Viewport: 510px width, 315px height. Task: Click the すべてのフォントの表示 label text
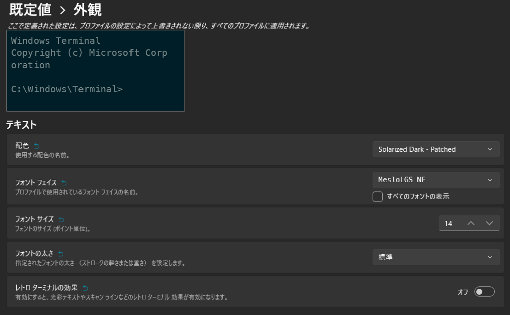pyautogui.click(x=418, y=196)
